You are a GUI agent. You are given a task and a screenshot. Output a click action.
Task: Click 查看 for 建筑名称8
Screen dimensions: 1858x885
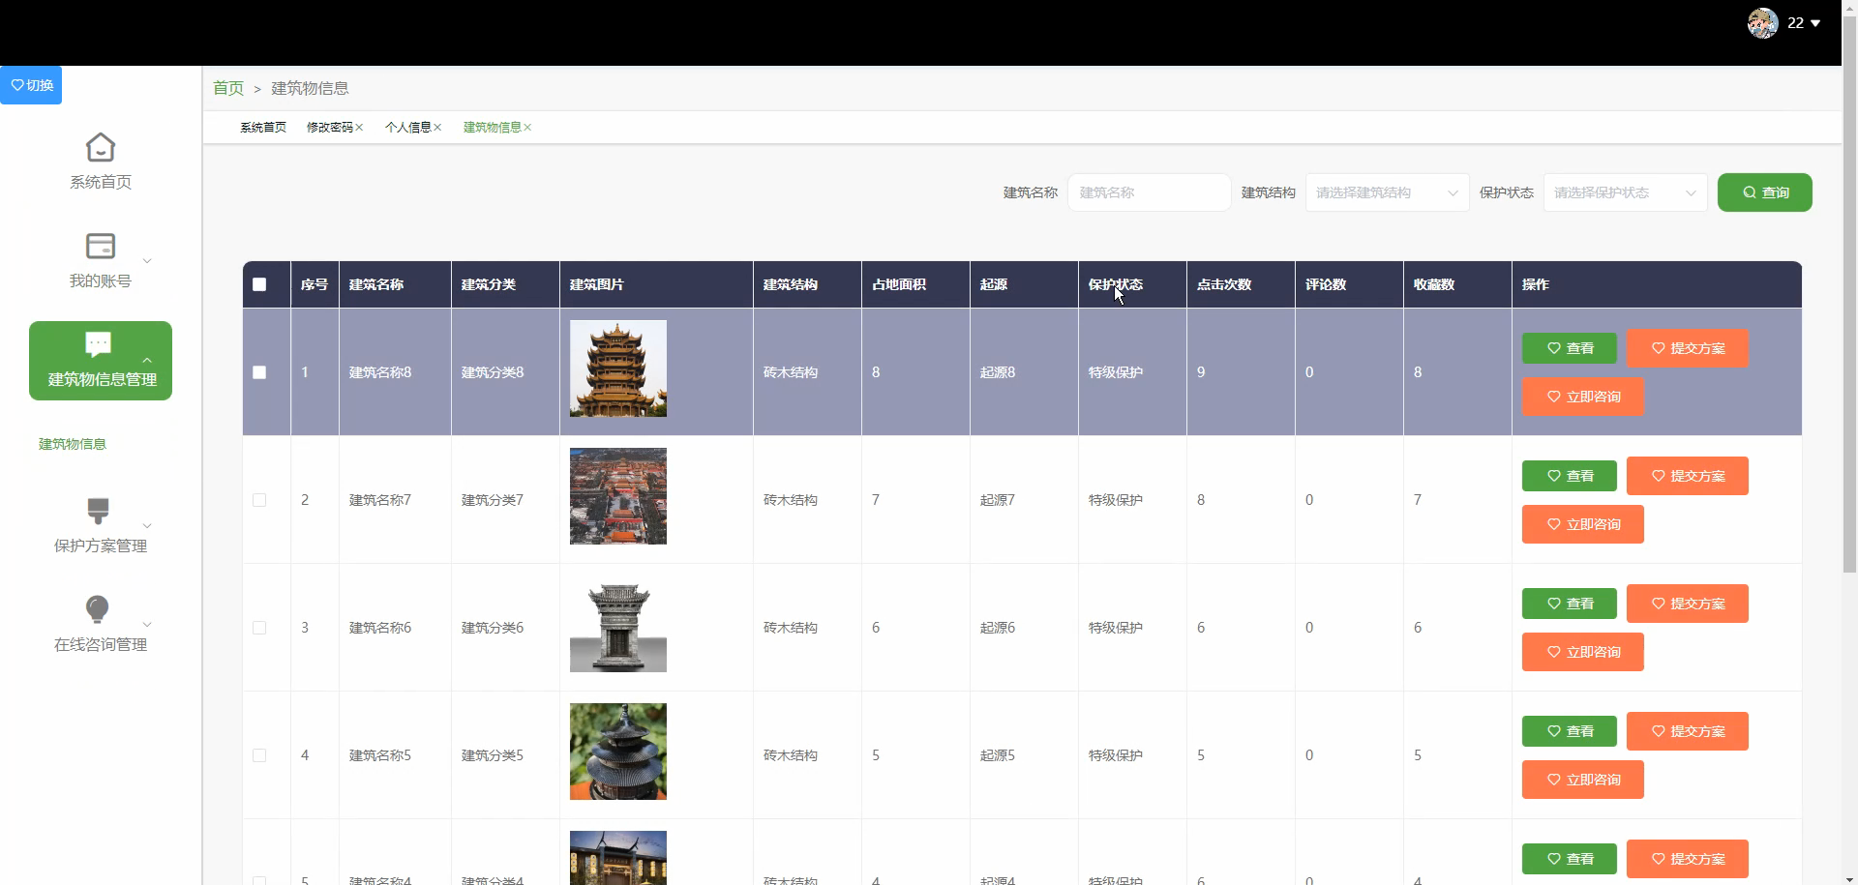(1569, 348)
